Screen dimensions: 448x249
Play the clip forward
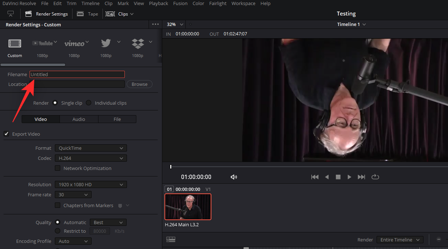(x=349, y=177)
